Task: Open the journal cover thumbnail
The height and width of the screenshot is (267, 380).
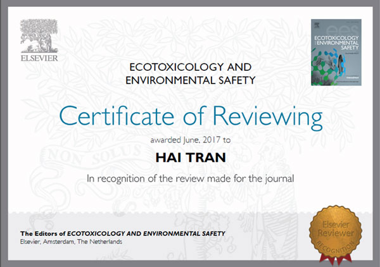Action: (336, 53)
